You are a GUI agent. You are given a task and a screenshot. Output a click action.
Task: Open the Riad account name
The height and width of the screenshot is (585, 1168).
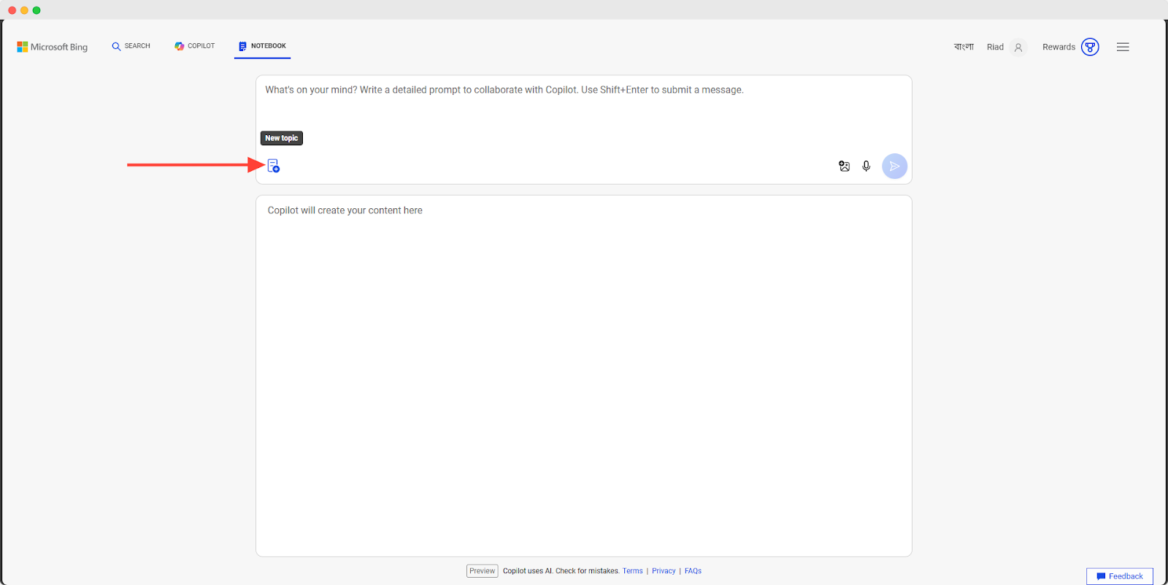click(995, 47)
